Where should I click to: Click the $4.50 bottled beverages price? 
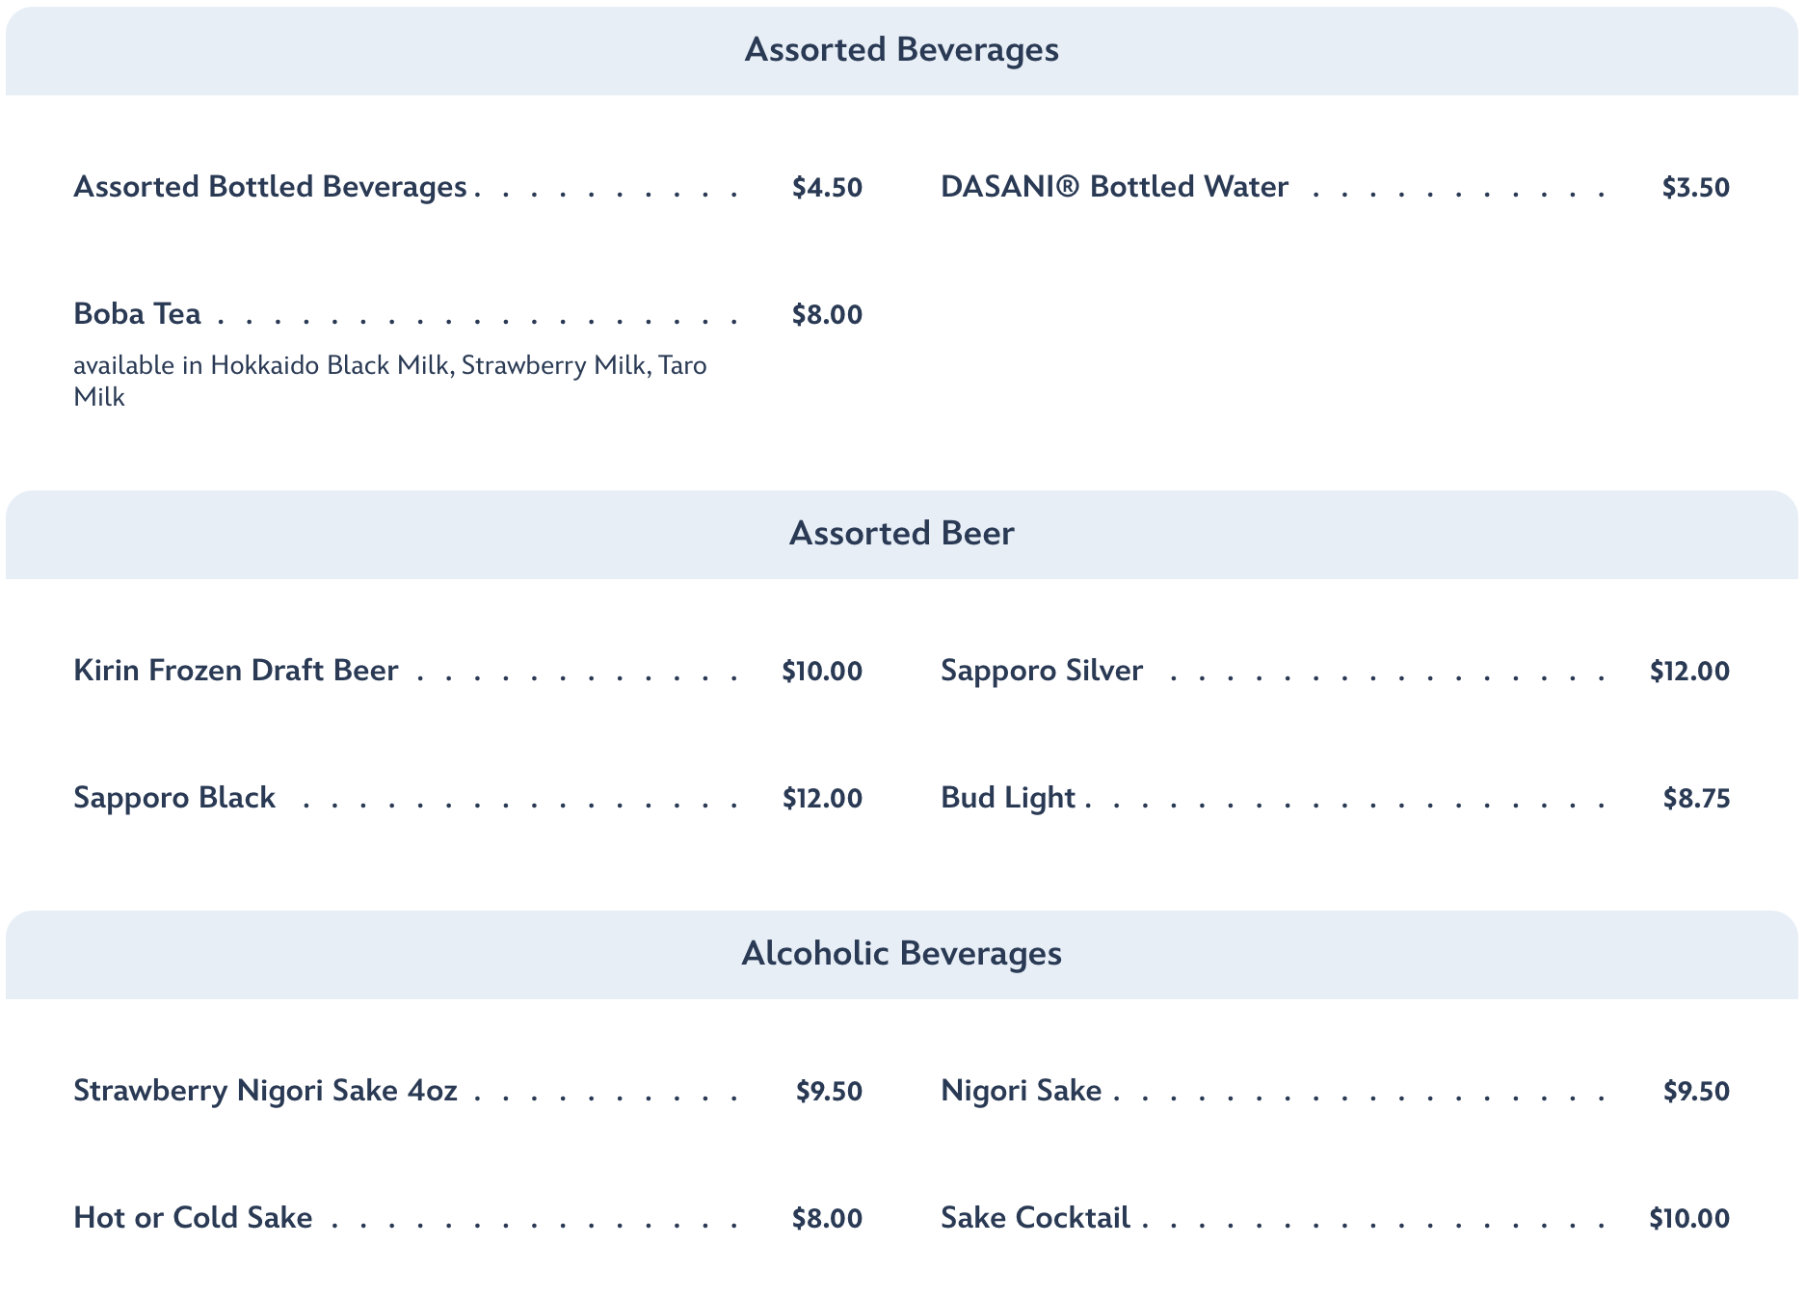(x=827, y=188)
